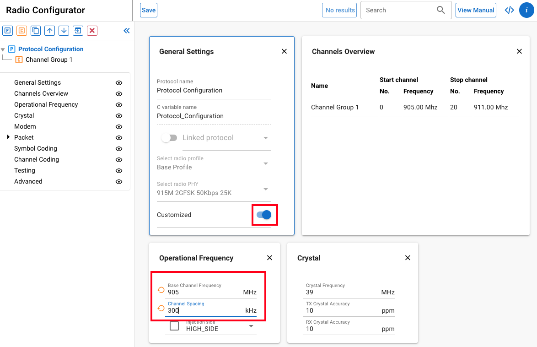This screenshot has width=537, height=347.
Task: Click the red delete X icon
Action: click(x=92, y=31)
